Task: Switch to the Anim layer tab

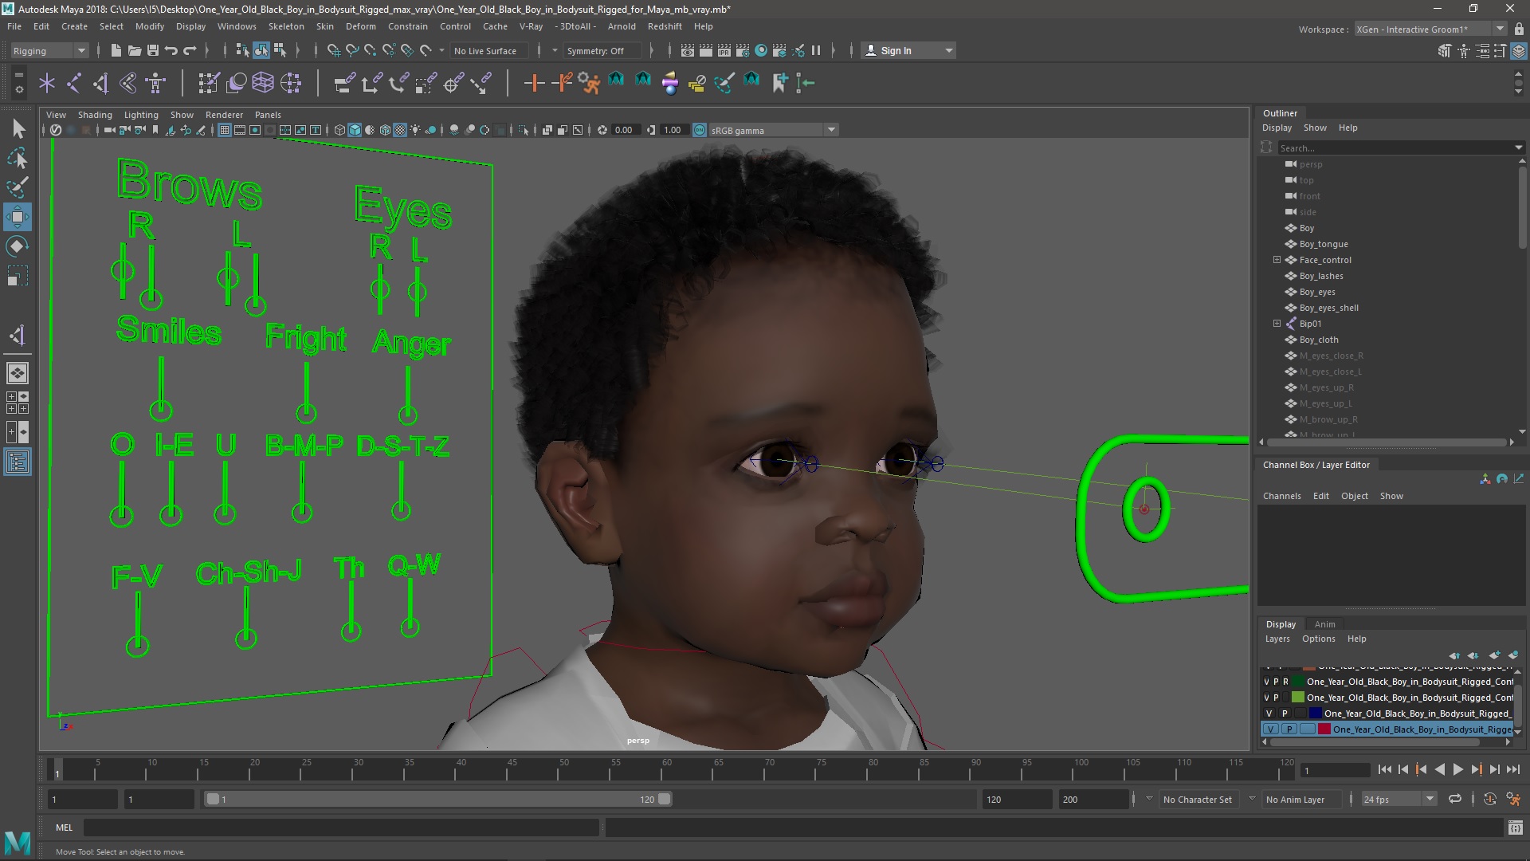Action: click(1324, 624)
